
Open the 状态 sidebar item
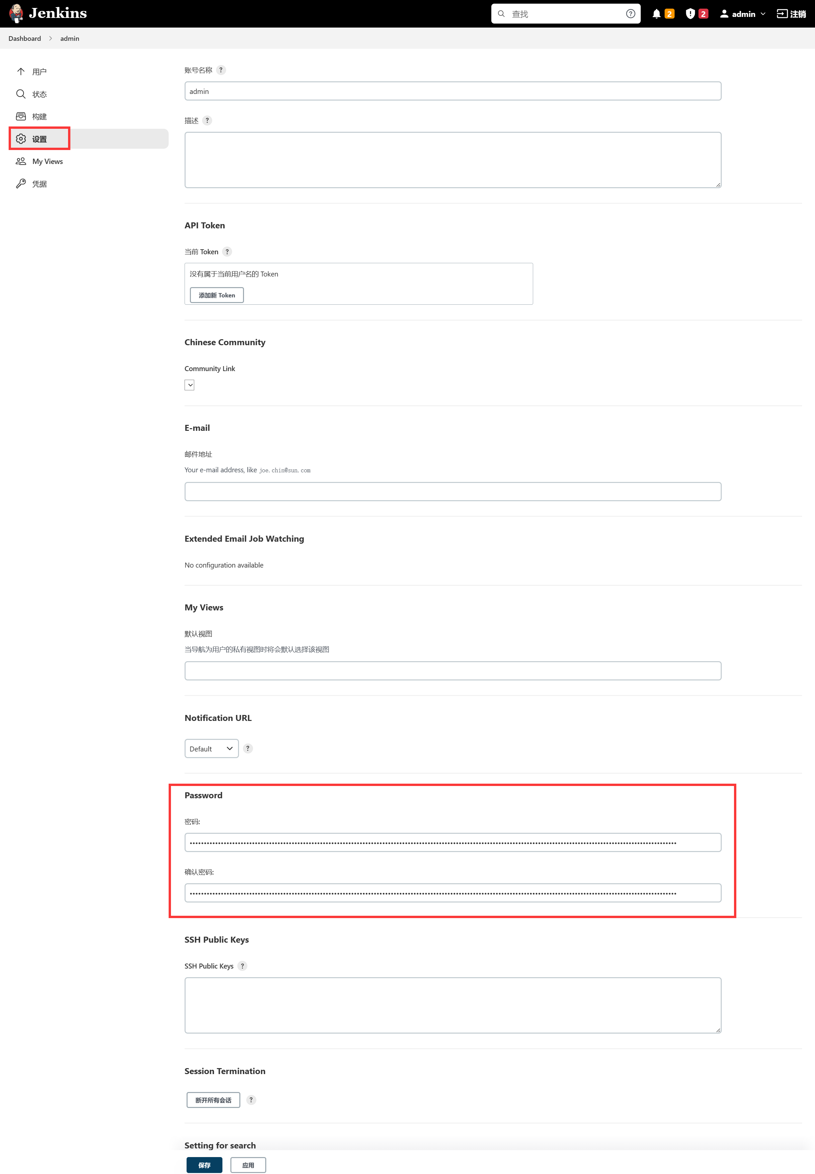39,94
